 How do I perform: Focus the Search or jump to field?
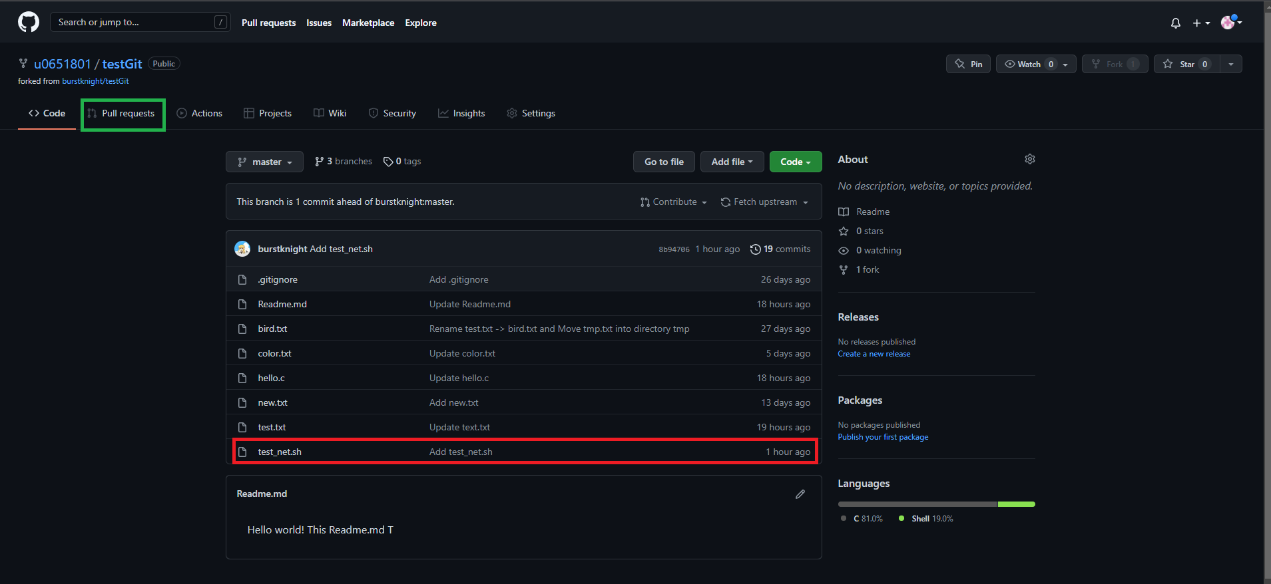point(140,23)
